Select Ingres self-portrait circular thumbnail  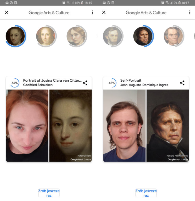[x=143, y=36]
